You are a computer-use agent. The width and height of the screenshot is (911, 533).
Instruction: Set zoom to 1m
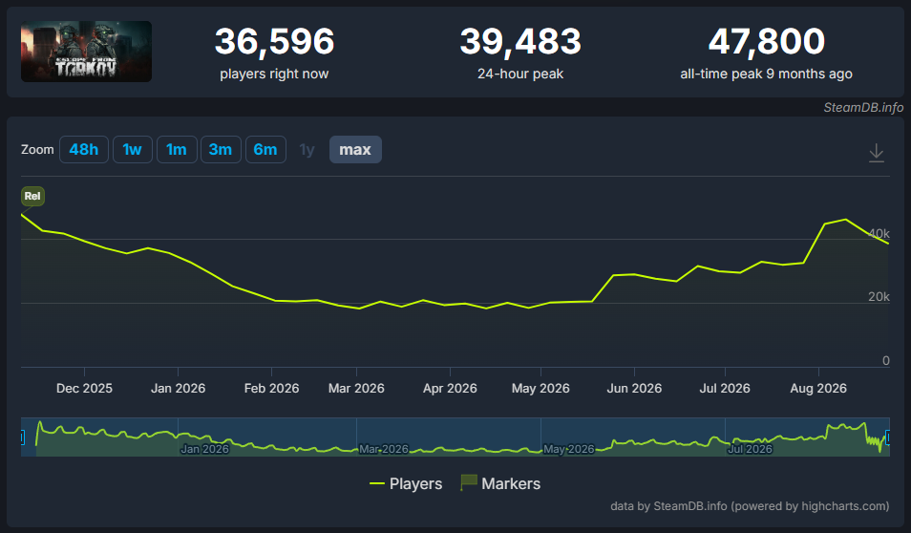coord(177,149)
